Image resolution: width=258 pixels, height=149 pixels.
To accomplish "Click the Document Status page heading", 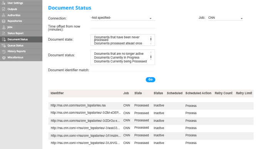I will click(70, 8).
